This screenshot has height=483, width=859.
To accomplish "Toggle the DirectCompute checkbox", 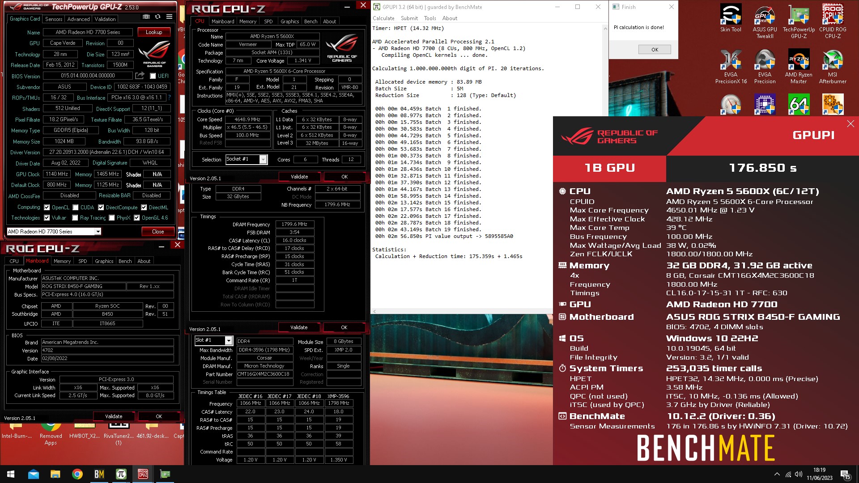I will pos(101,208).
